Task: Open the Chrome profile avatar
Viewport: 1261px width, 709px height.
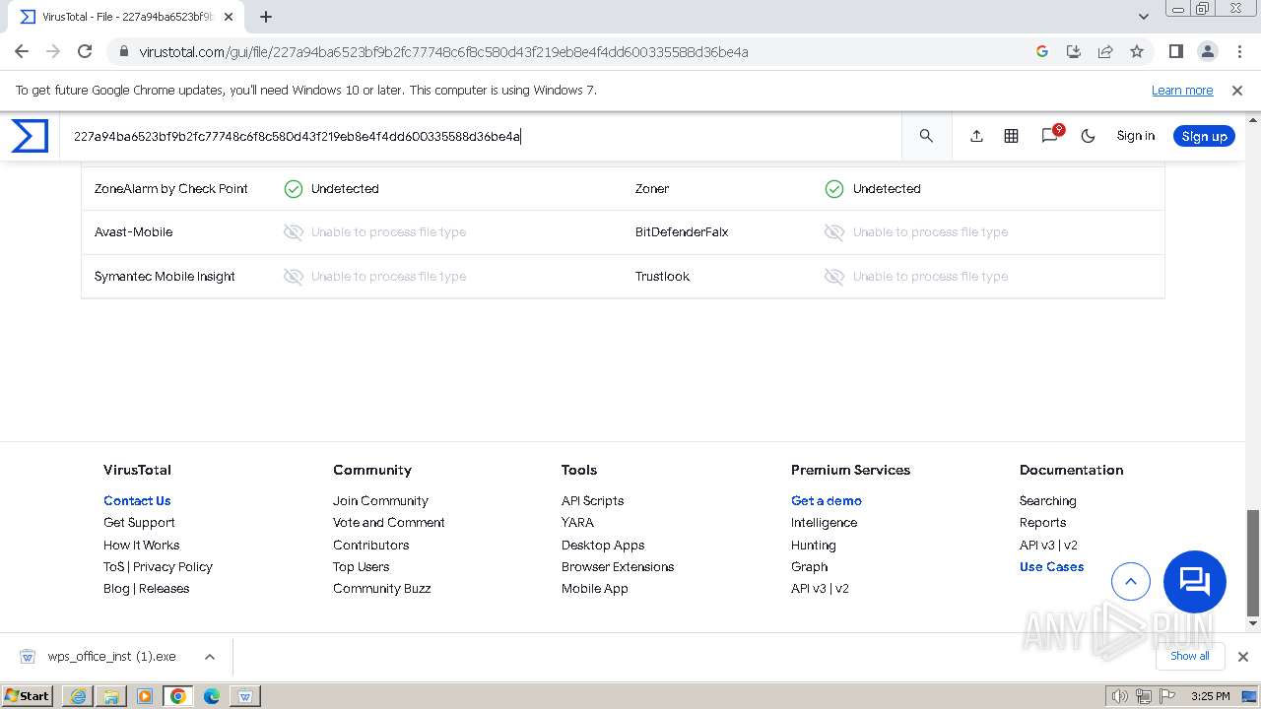Action: coord(1207,51)
